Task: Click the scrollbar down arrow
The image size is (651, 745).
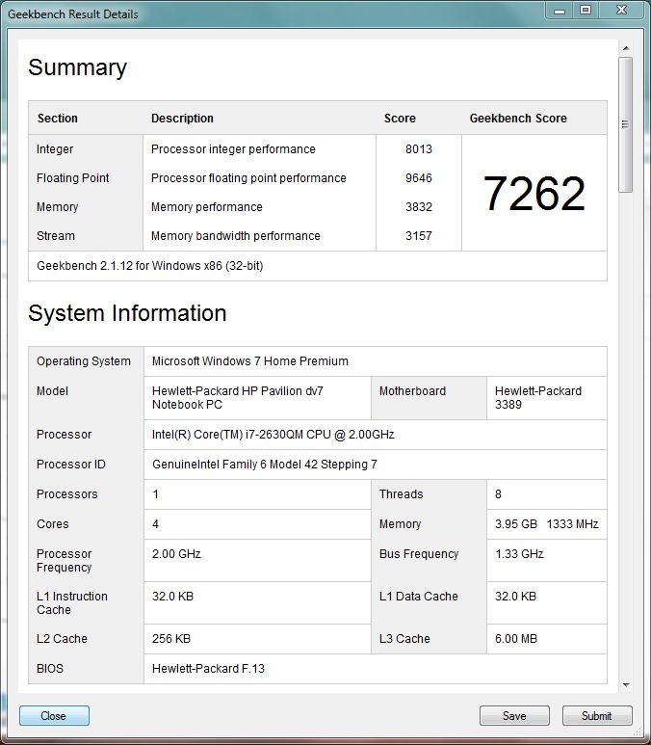Action: click(626, 684)
